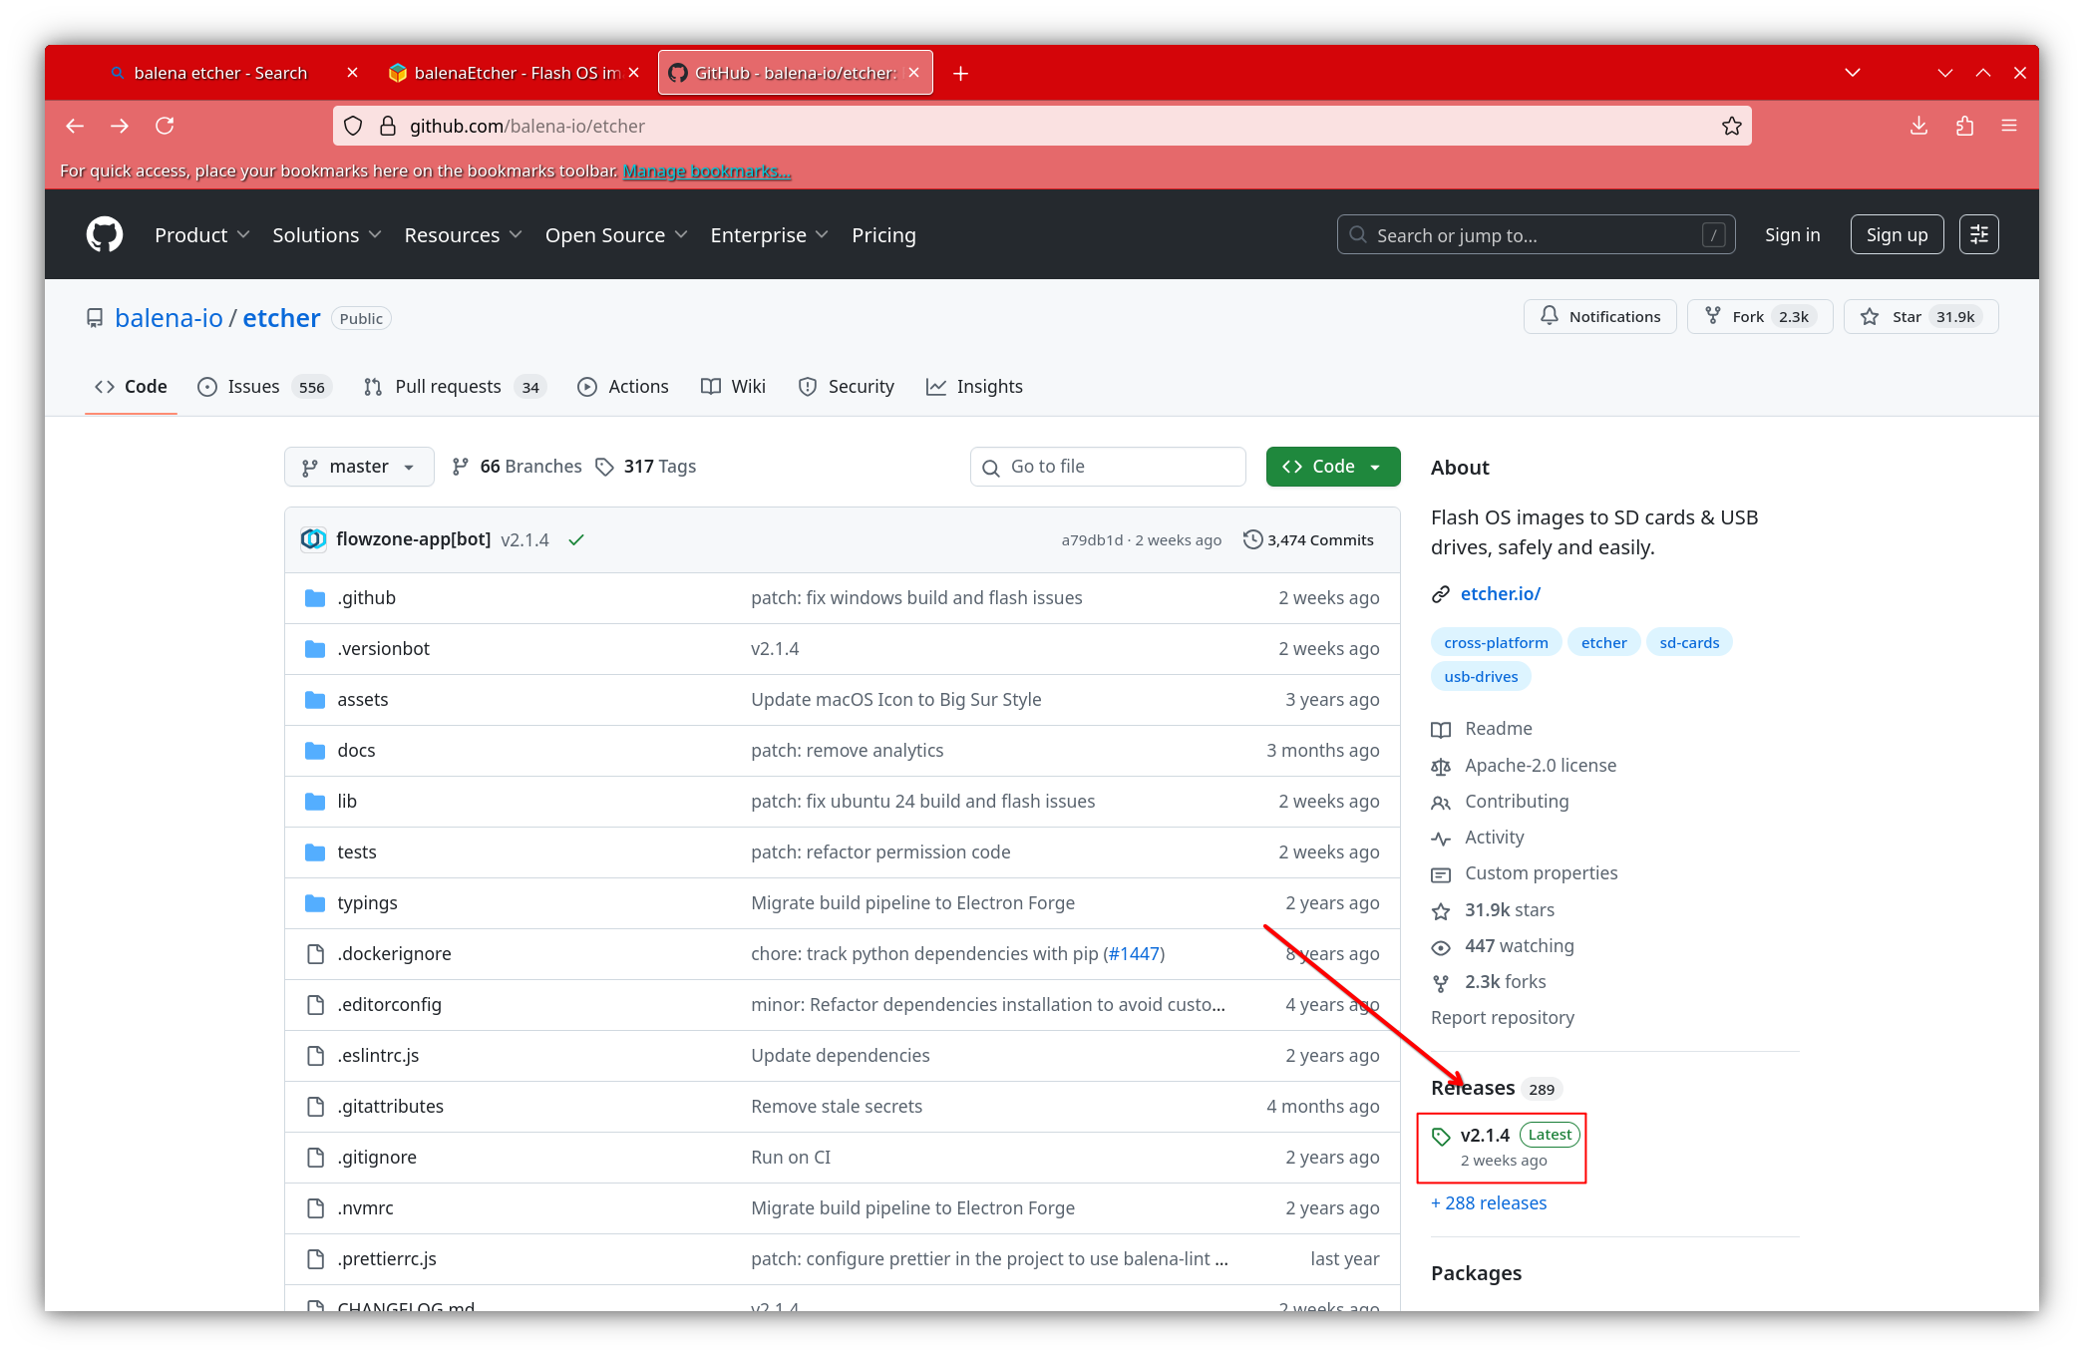The width and height of the screenshot is (2084, 1356).
Task: Focus the Go to file field
Action: click(x=1108, y=467)
